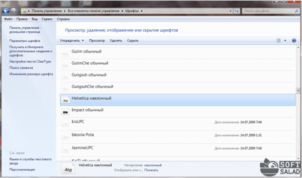Click the scrollbar down arrow

point(298,159)
